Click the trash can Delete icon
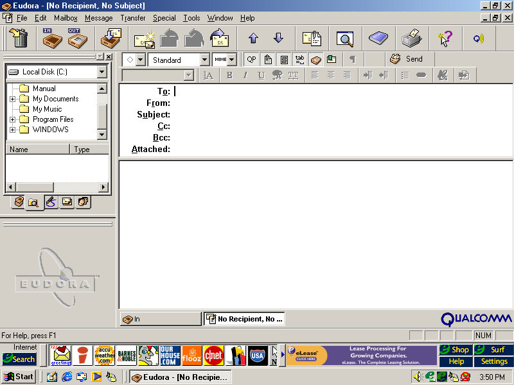The width and height of the screenshot is (514, 385). coord(19,38)
